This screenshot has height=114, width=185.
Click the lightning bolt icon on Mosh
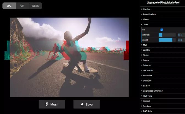click(x=47, y=104)
